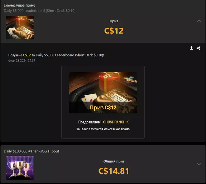Screen dimensions: 206x184
Task: Collapse the C$12 prize entry with the up chevron
Action: (x=199, y=21)
